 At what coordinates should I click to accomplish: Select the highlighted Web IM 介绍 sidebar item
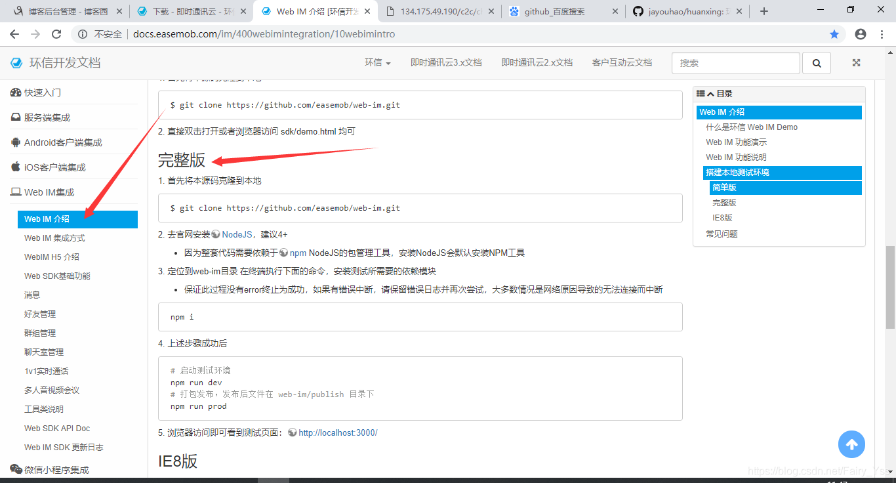77,219
